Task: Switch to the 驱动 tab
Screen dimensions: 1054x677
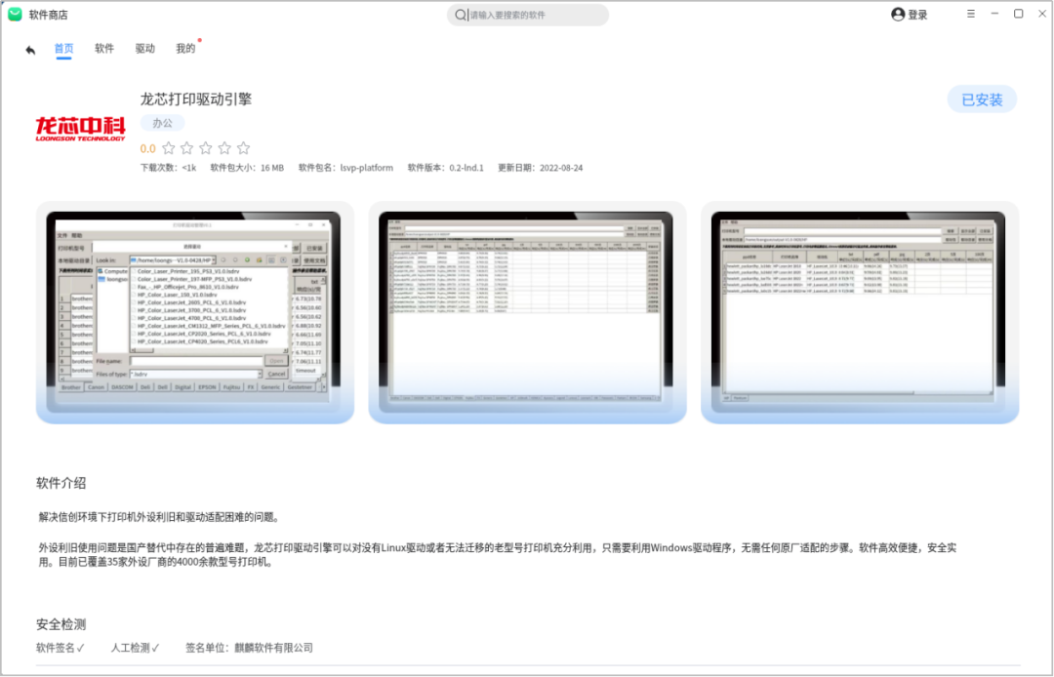Action: point(144,49)
